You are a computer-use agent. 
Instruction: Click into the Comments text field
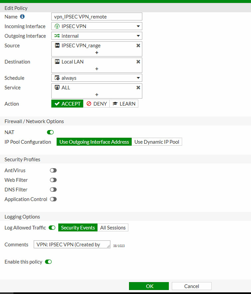click(x=72, y=245)
